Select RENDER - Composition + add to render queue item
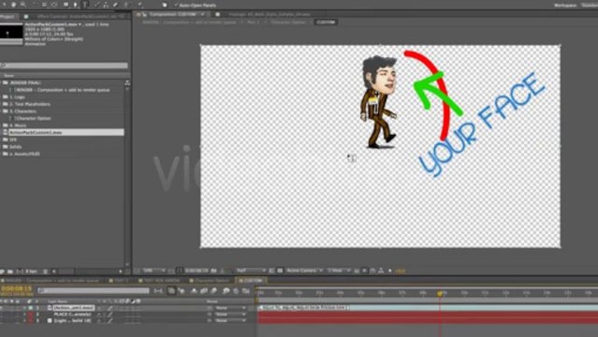 pyautogui.click(x=62, y=90)
